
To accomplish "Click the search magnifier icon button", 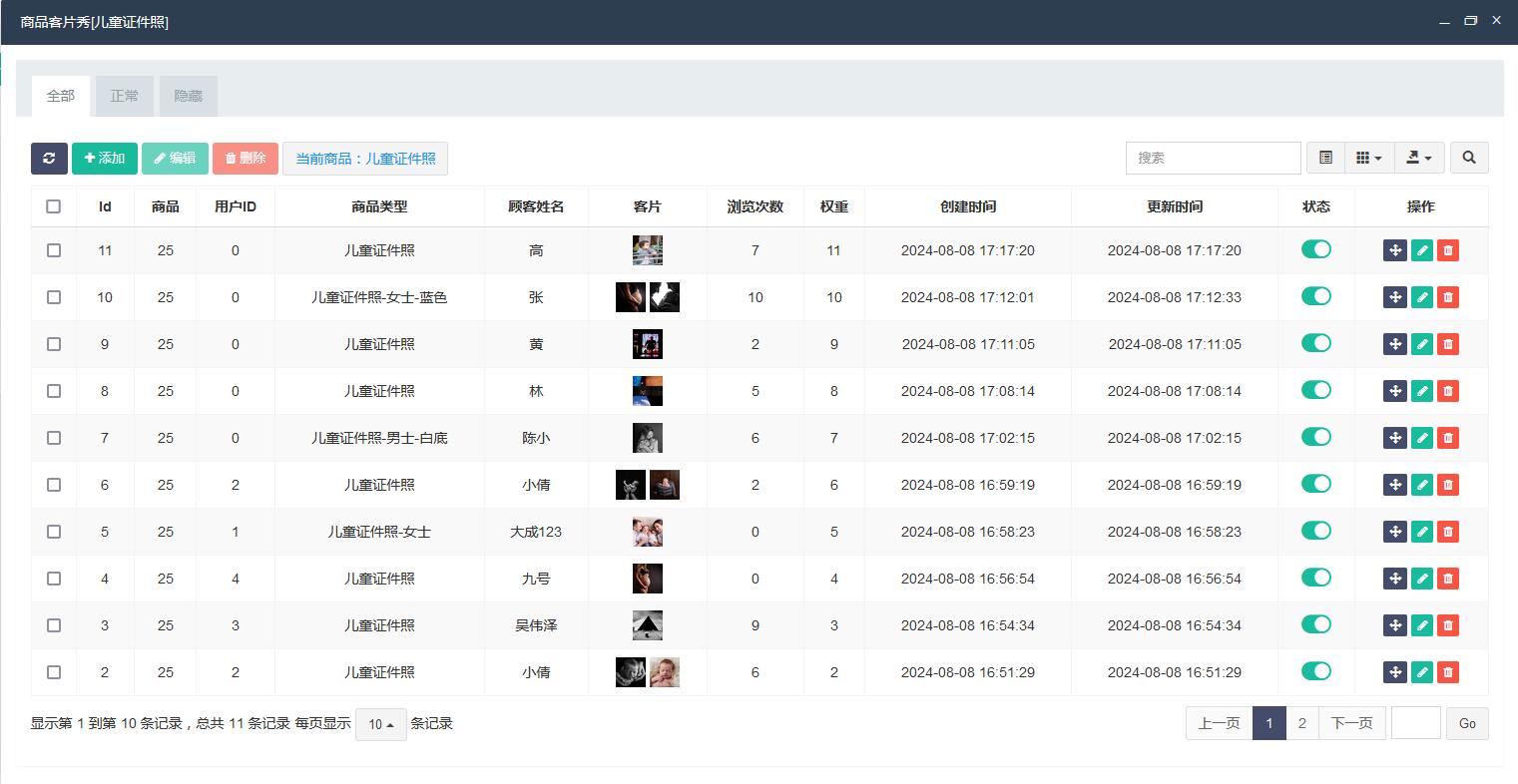I will pos(1468,158).
